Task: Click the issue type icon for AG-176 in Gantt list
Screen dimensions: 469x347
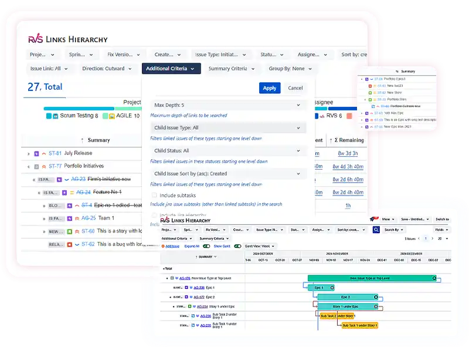Action: coord(172,278)
